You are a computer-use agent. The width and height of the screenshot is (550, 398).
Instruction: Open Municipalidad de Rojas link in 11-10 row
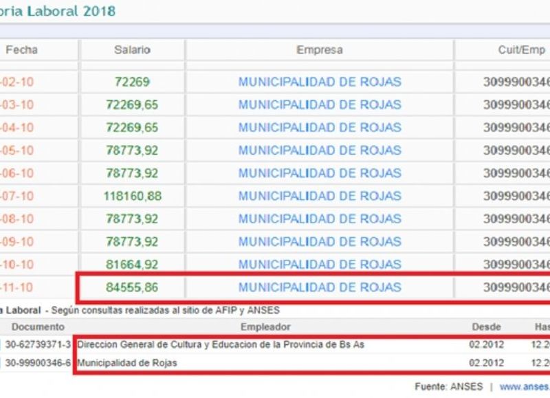point(320,287)
